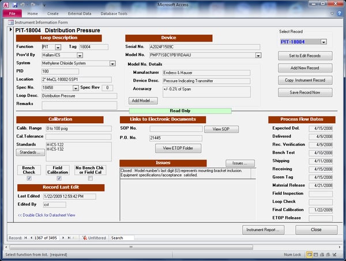346x261 pixels.
Task: Switch to Form View in status bar
Action: (309, 255)
